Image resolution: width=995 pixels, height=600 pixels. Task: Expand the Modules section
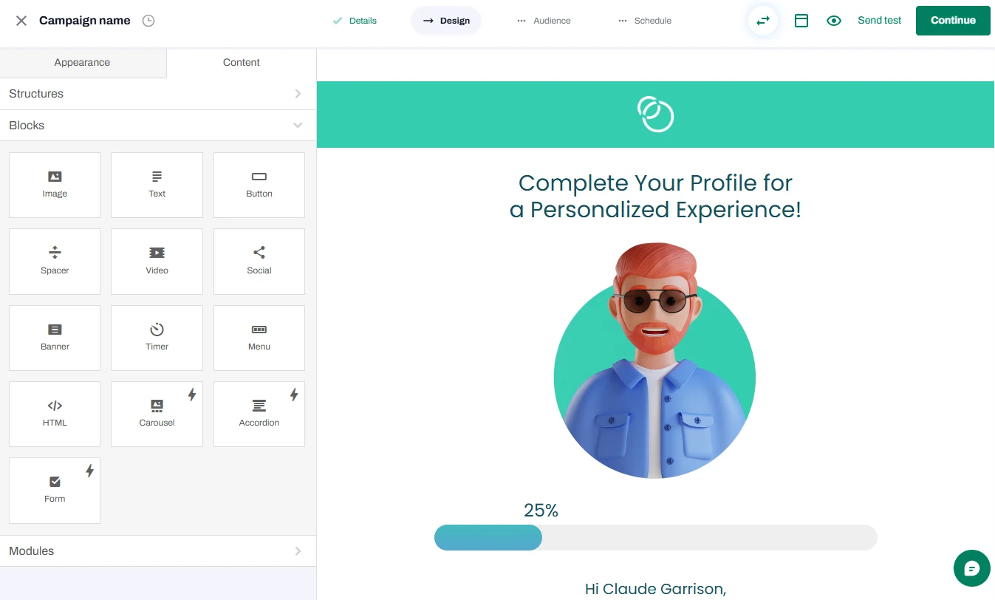158,551
